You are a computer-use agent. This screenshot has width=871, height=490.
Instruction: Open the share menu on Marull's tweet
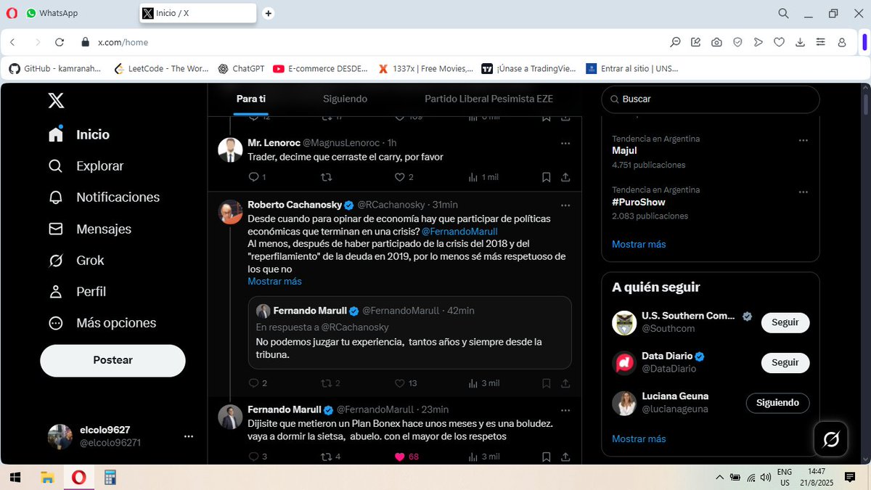click(565, 456)
